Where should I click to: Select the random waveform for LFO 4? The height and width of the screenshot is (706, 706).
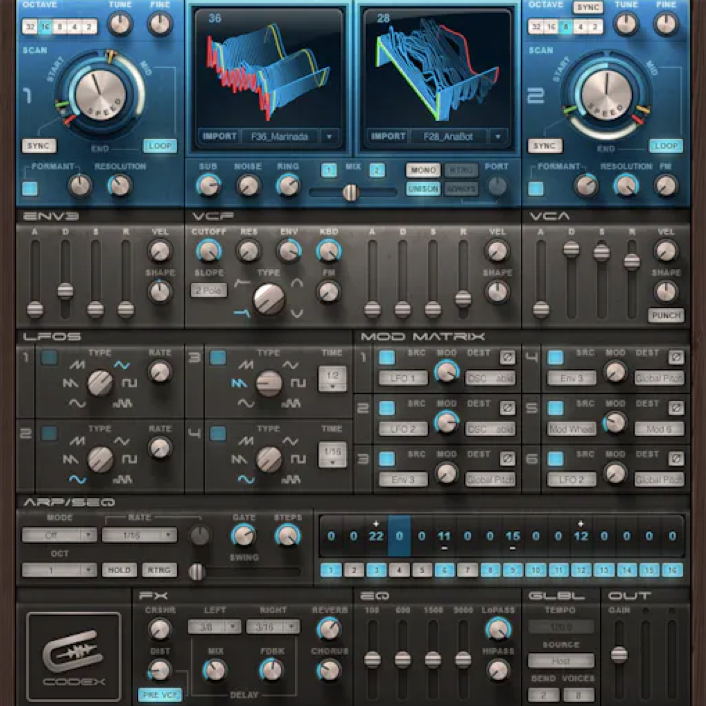point(291,479)
